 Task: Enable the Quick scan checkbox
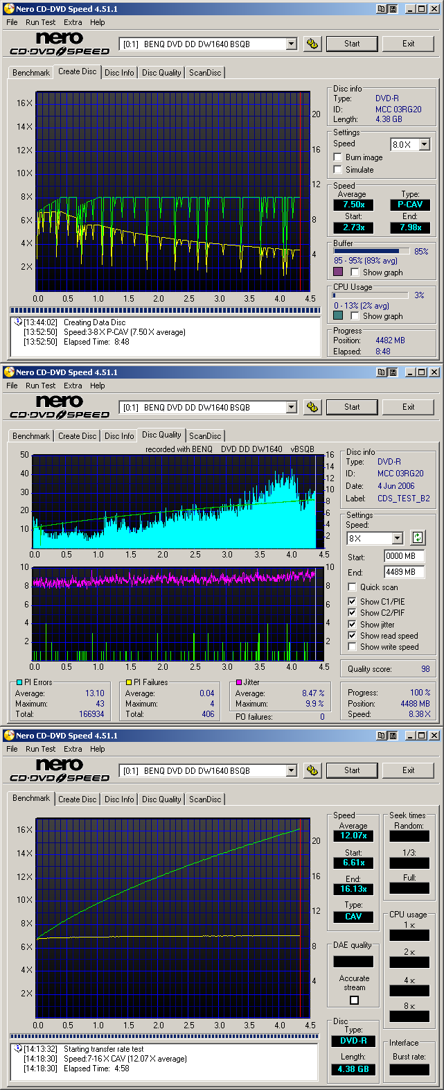(352, 587)
